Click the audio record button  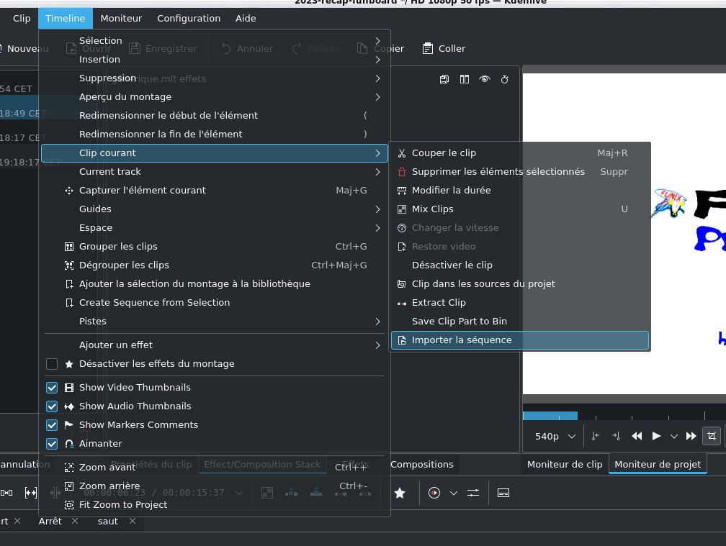434,493
